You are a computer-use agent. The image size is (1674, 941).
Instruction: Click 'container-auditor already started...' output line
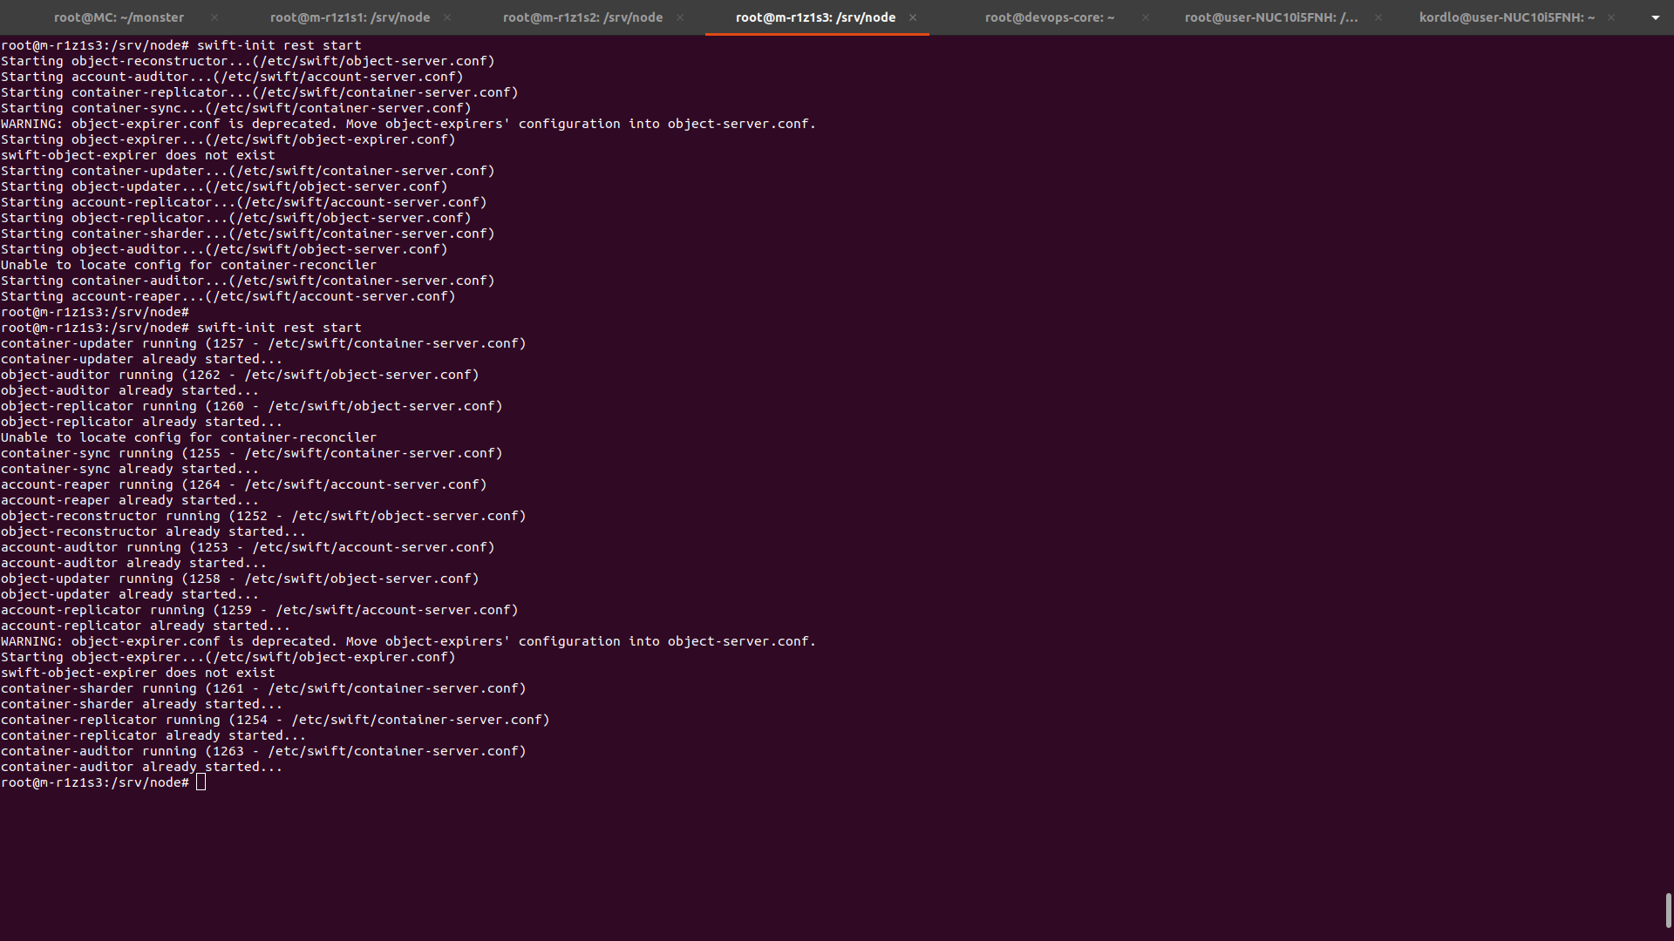141,767
